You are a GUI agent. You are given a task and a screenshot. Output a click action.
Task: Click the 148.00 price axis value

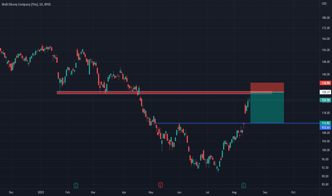coord(326,62)
